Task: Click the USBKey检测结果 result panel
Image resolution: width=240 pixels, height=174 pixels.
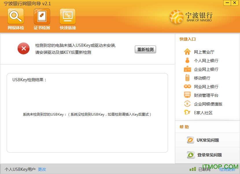Action: (x=87, y=113)
